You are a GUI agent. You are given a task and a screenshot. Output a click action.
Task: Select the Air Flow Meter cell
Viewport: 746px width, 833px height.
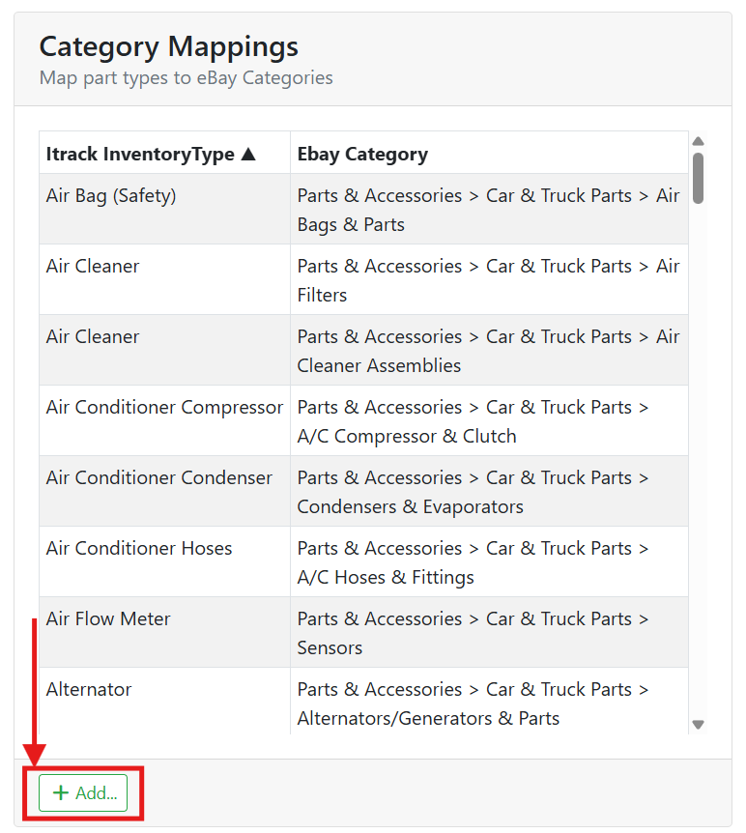(x=164, y=632)
